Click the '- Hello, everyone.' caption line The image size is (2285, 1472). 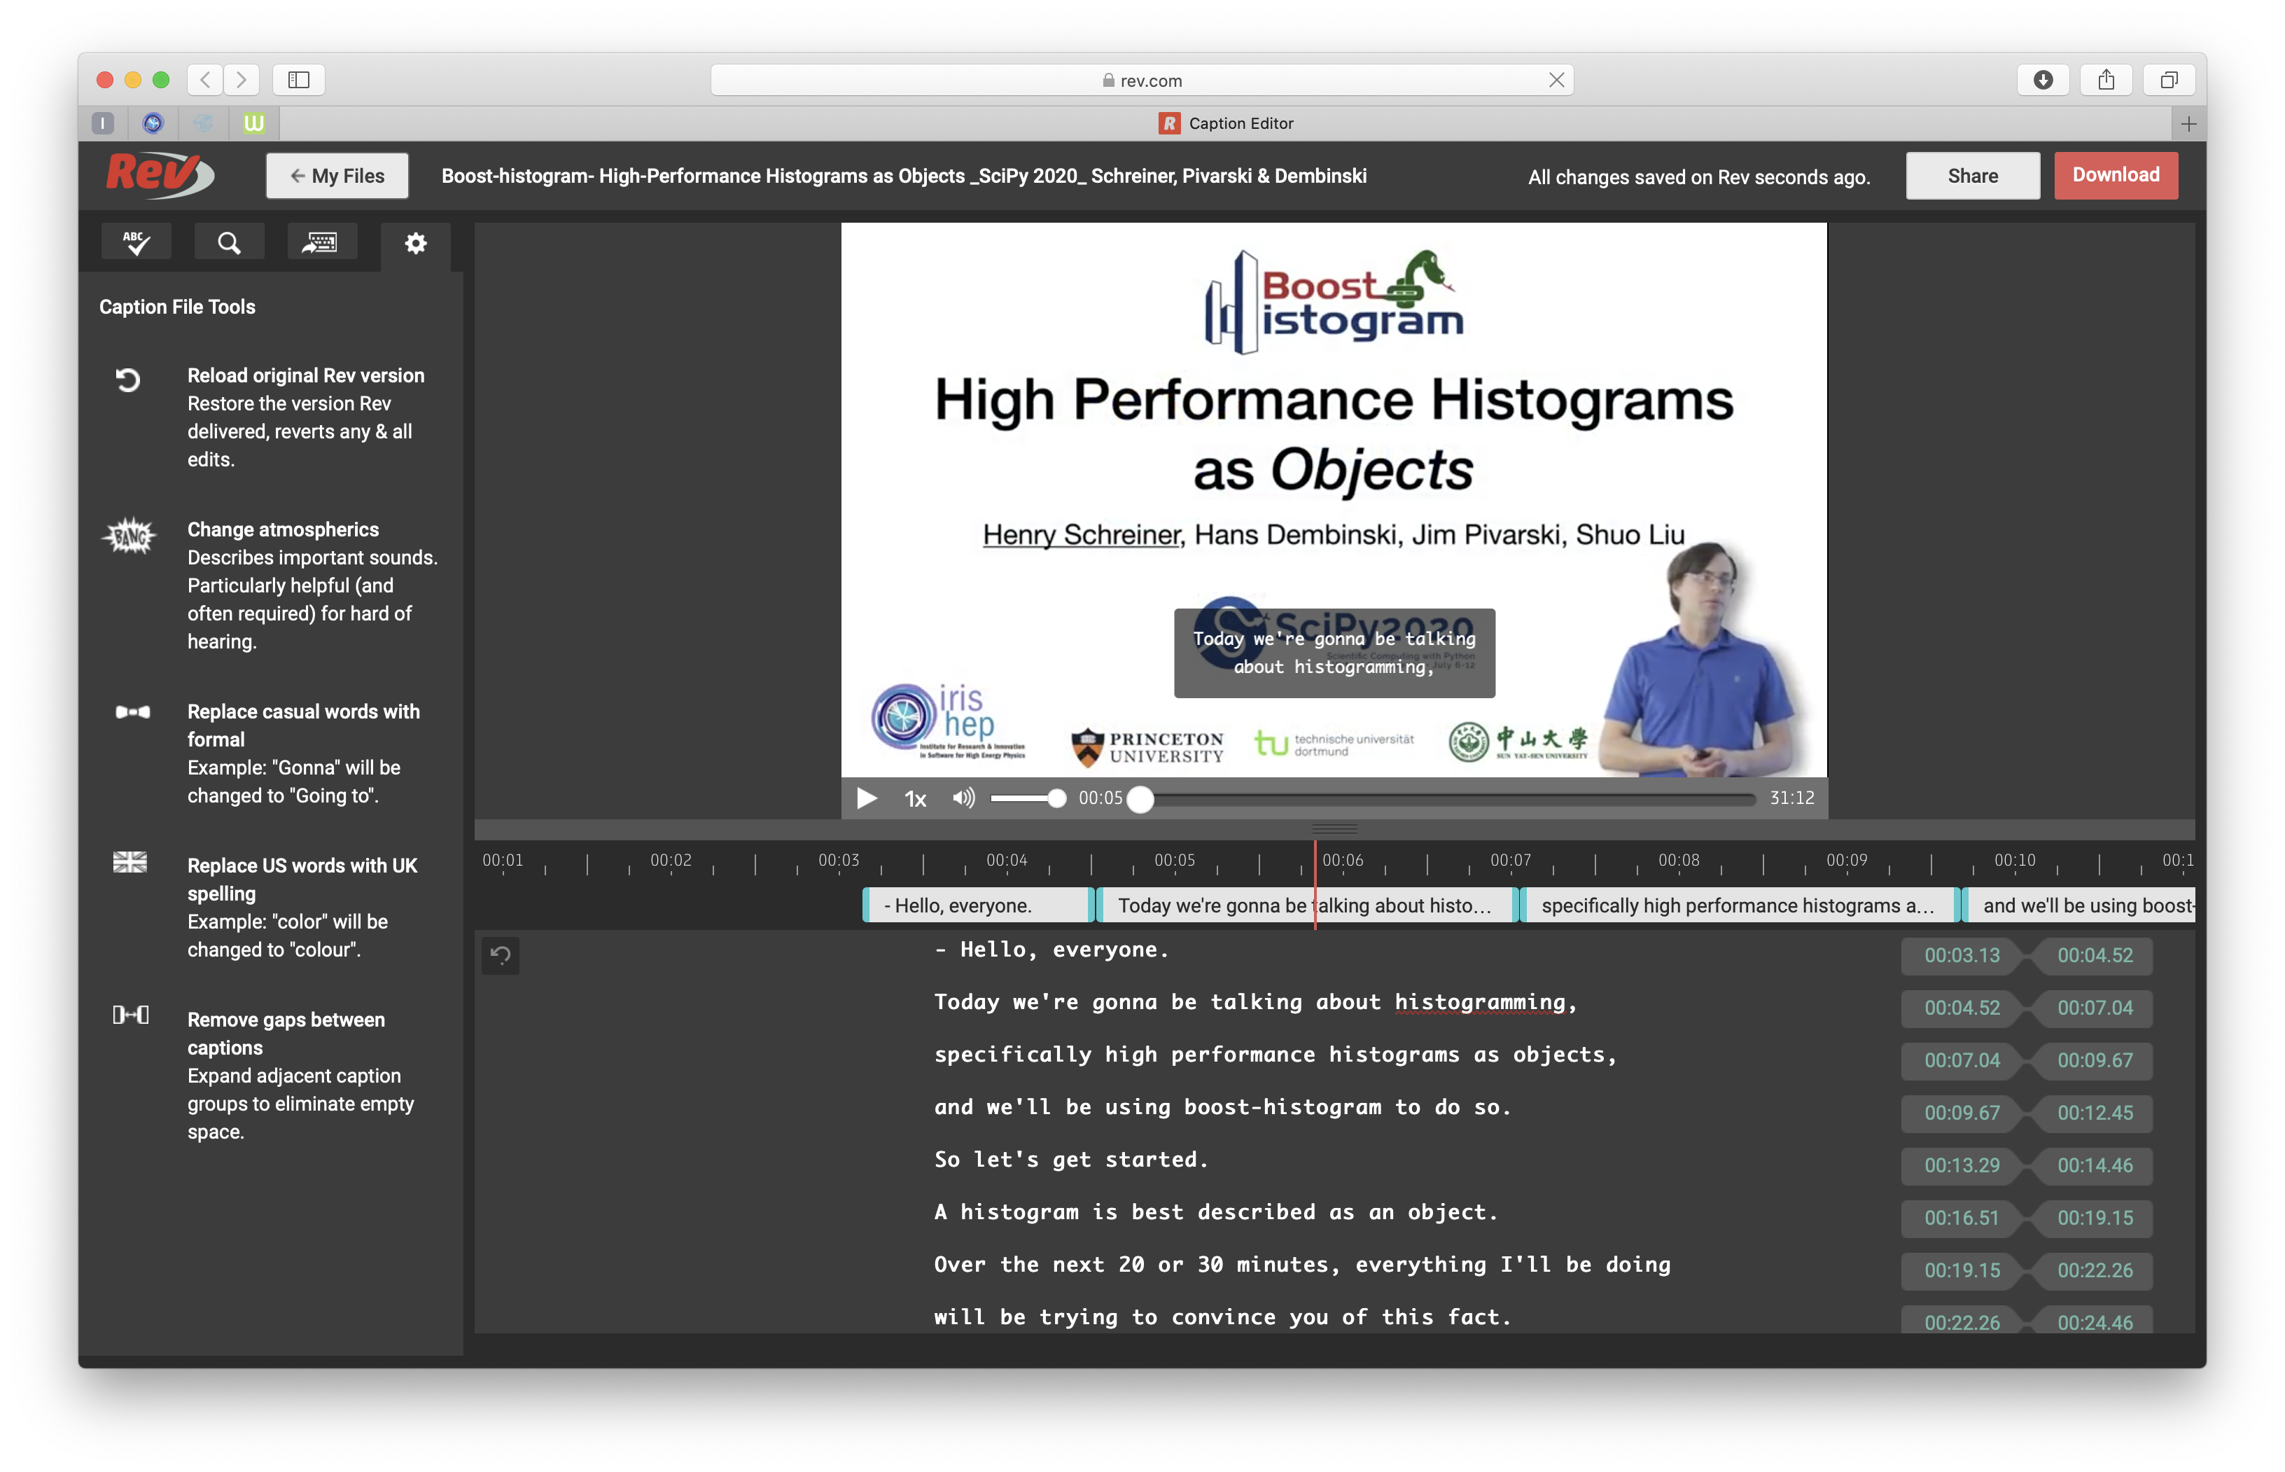pyautogui.click(x=1051, y=949)
